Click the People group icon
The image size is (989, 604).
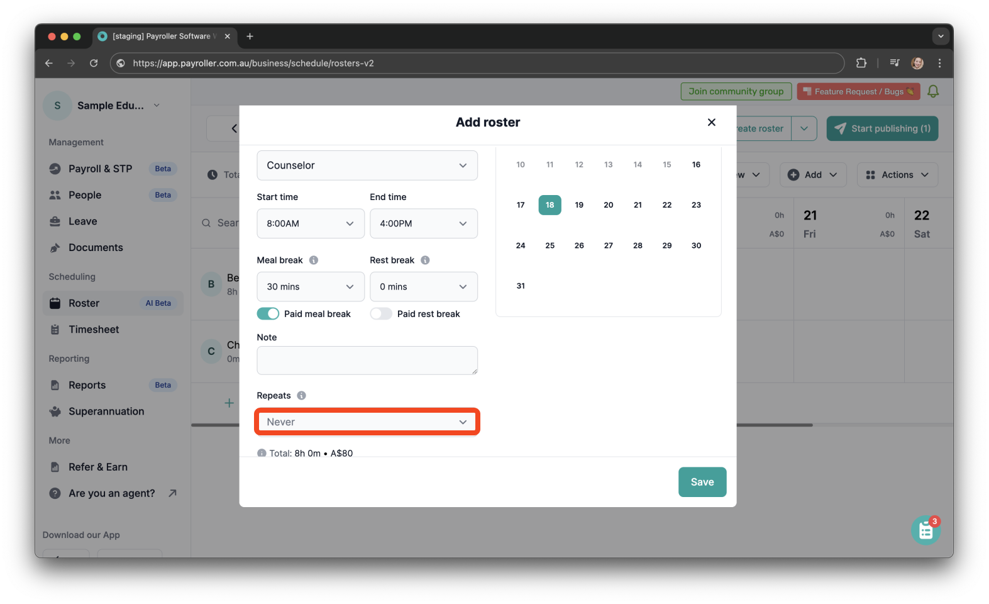55,195
